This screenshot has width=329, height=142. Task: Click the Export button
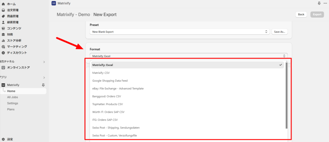point(317,14)
